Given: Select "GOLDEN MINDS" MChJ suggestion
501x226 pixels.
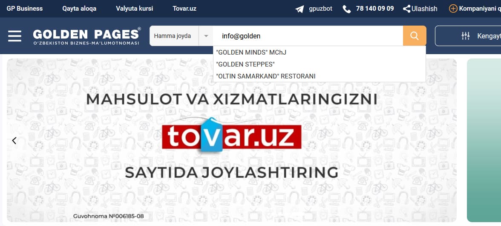Looking at the screenshot, I should pos(319,52).
